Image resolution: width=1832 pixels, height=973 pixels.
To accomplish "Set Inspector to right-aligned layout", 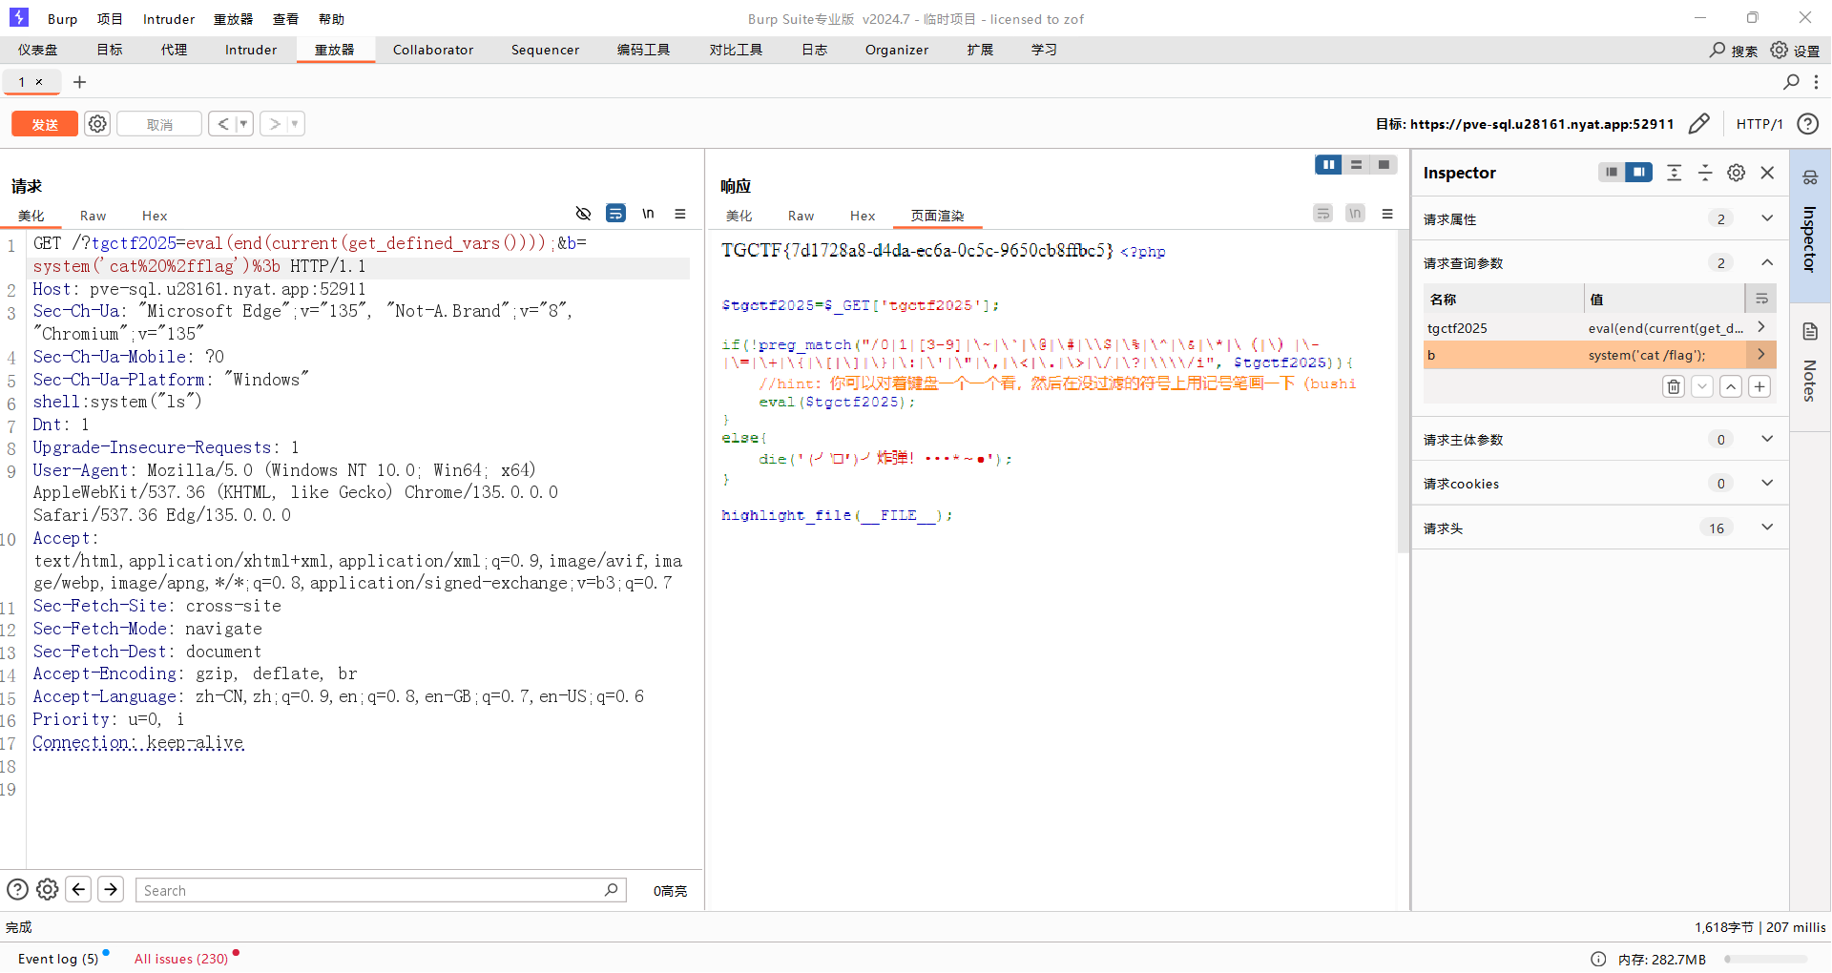I will (x=1639, y=173).
